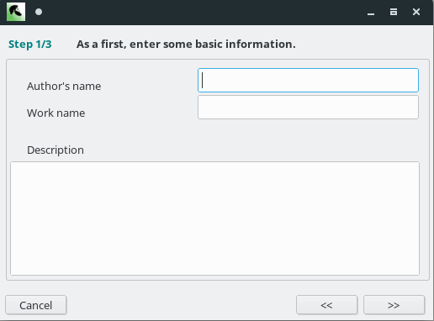The image size is (434, 321).
Task: Go back with the << button
Action: click(326, 305)
